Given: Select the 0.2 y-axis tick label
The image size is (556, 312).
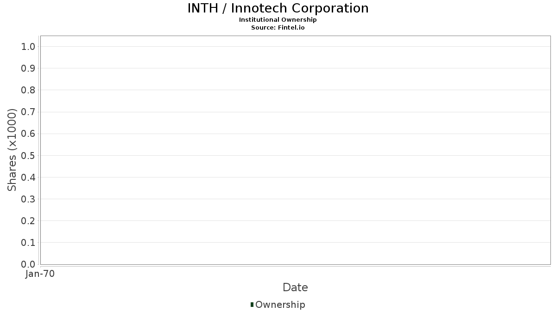Looking at the screenshot, I should click(x=28, y=221).
